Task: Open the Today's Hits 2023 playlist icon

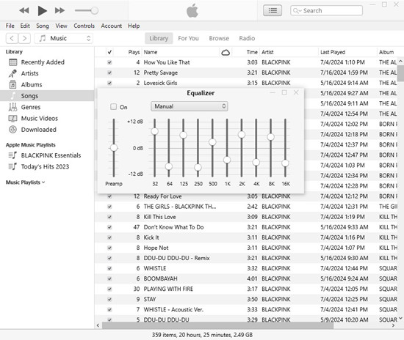Action: point(12,166)
